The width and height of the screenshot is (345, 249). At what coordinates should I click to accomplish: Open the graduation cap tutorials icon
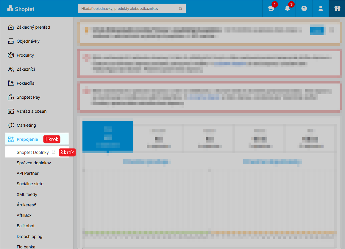click(271, 9)
